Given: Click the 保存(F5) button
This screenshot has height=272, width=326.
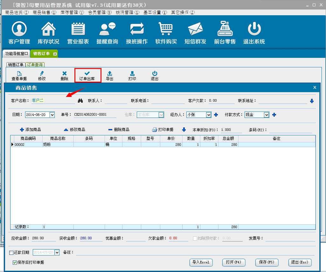Looking at the screenshot, I should [x=267, y=262].
